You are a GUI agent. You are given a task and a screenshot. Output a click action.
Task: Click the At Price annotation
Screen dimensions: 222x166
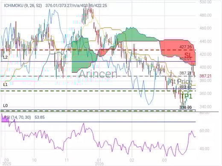point(181,81)
